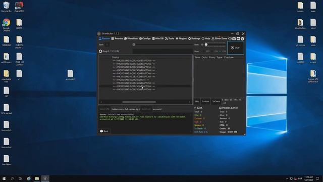Open File Explorer from the taskbar
Screen dimensions: 323x182
[37, 178]
